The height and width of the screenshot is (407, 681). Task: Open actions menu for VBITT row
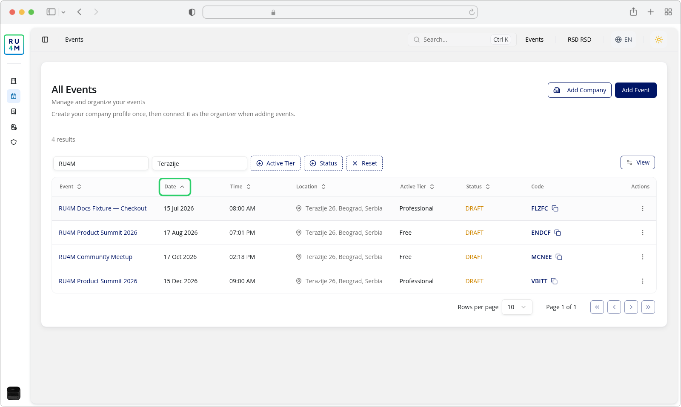(643, 281)
